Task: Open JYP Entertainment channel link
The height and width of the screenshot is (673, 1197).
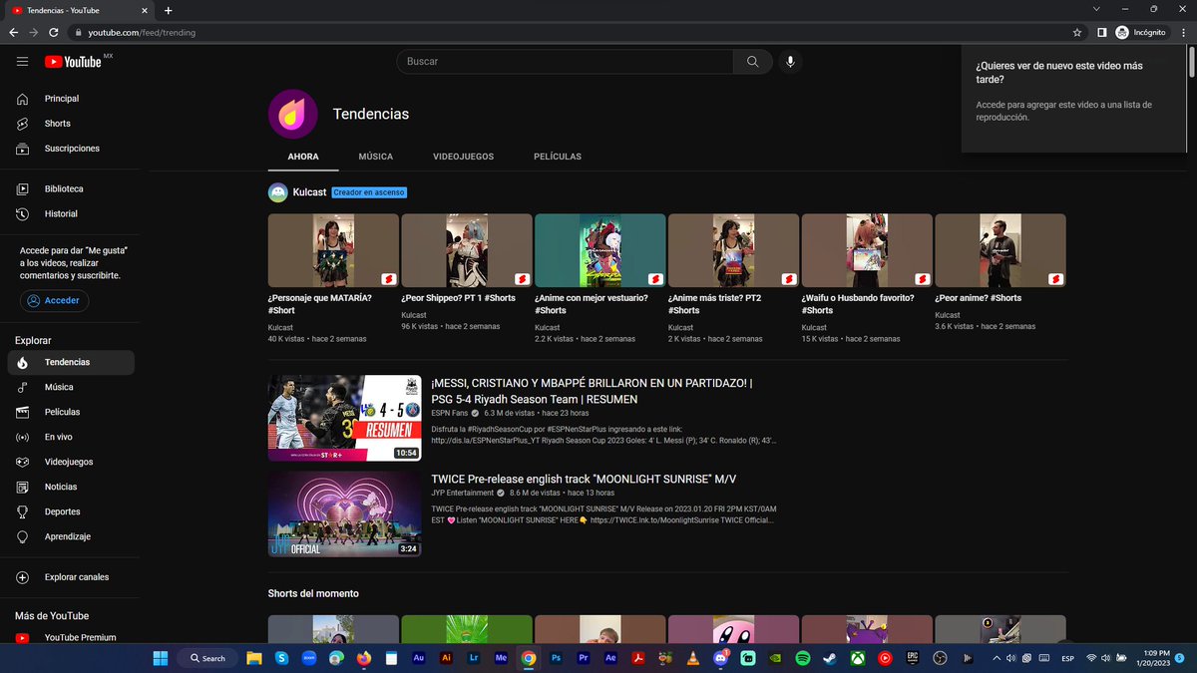Action: click(x=462, y=493)
